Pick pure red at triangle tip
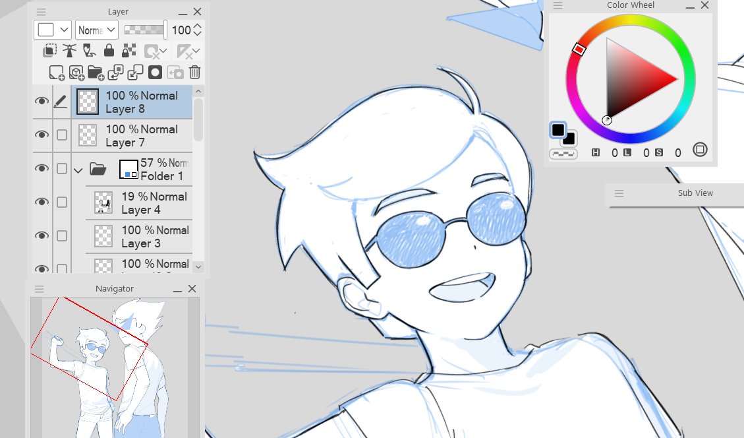744x438 pixels. tap(675, 79)
